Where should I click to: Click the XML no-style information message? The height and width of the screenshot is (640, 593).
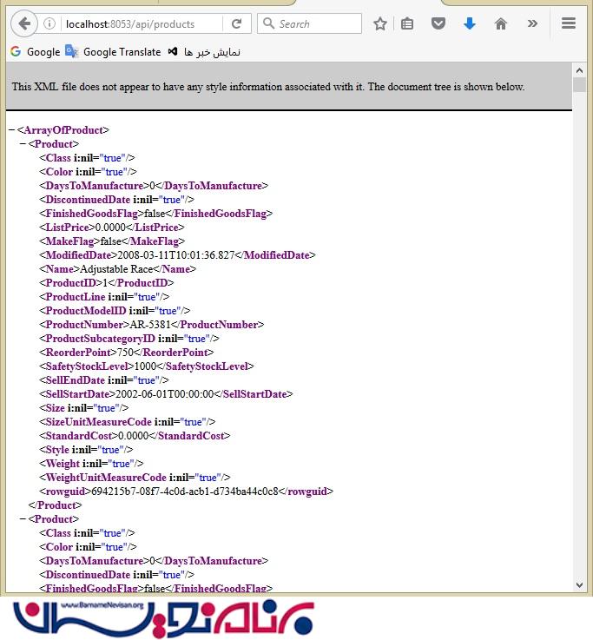click(x=268, y=87)
